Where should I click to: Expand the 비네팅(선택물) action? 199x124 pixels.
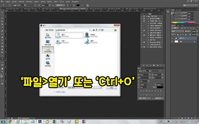148,19
